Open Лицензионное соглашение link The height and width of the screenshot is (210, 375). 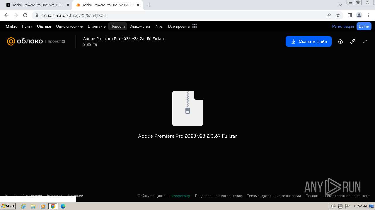point(218,196)
